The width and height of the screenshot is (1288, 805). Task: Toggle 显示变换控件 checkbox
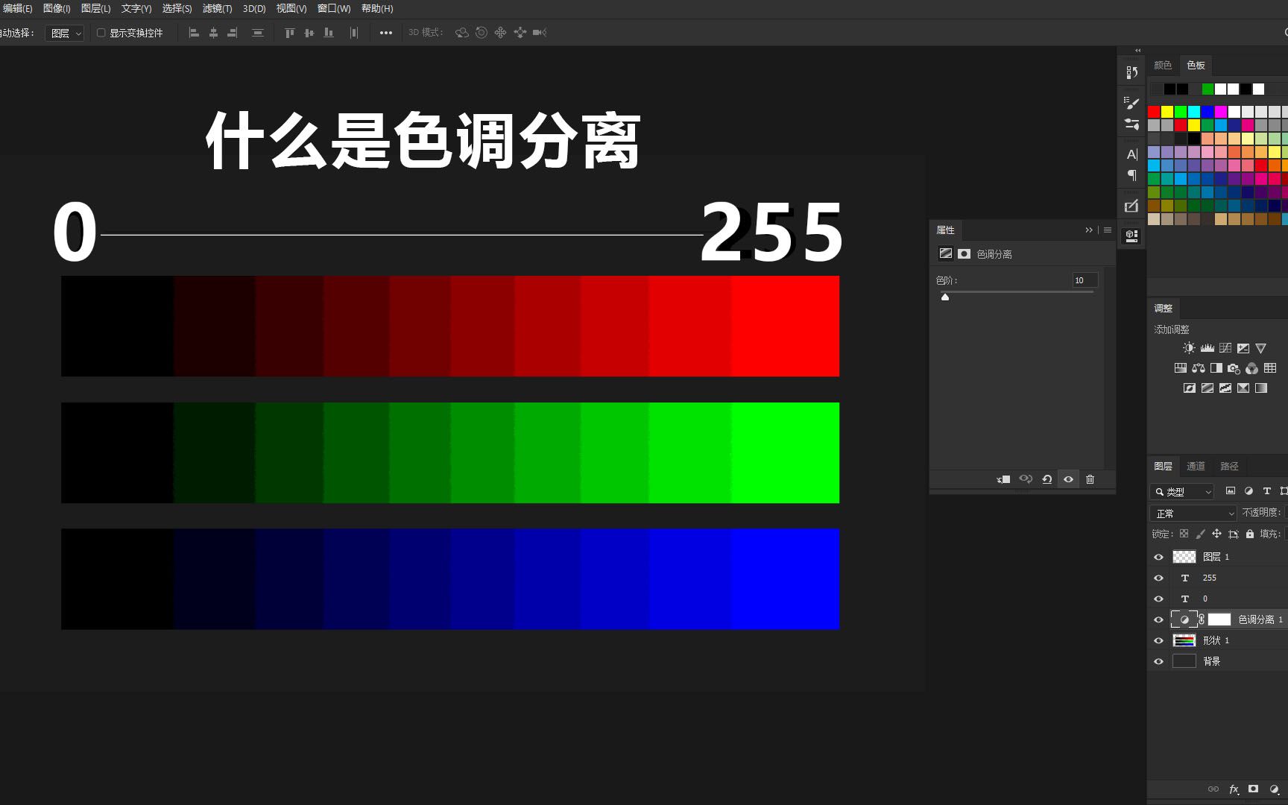pyautogui.click(x=101, y=33)
